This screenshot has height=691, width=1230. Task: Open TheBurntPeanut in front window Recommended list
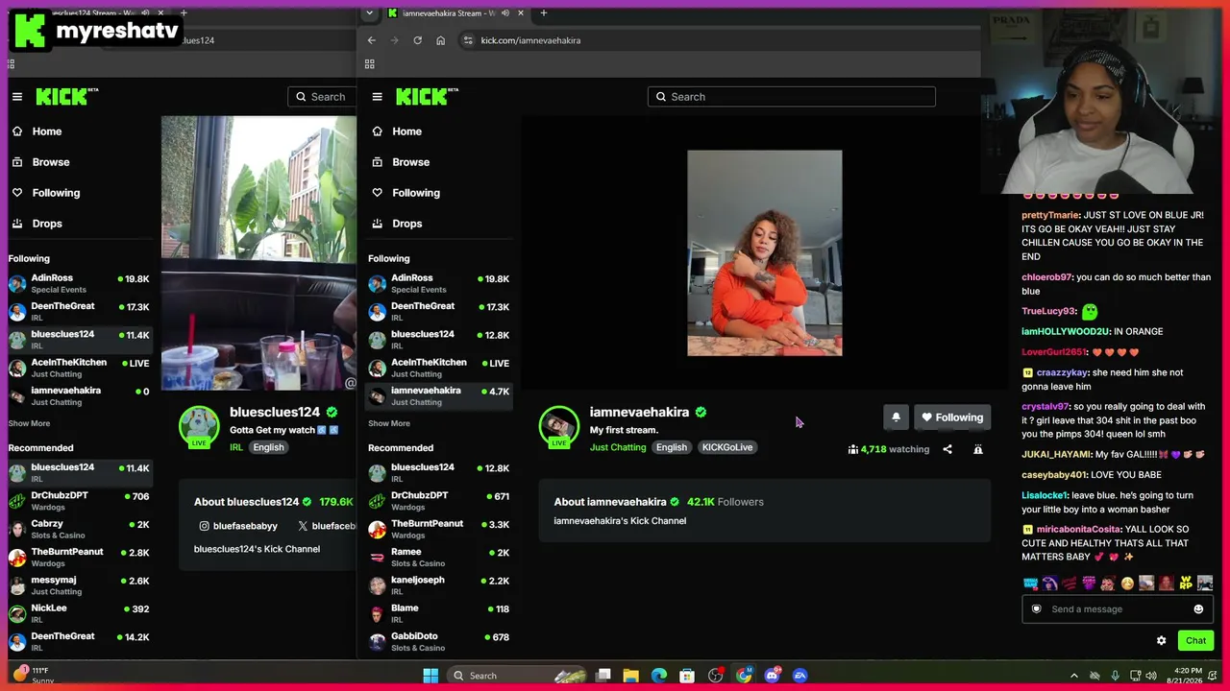(439, 528)
